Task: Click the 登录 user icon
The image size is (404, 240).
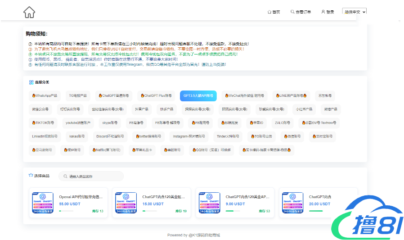Action: pos(323,12)
